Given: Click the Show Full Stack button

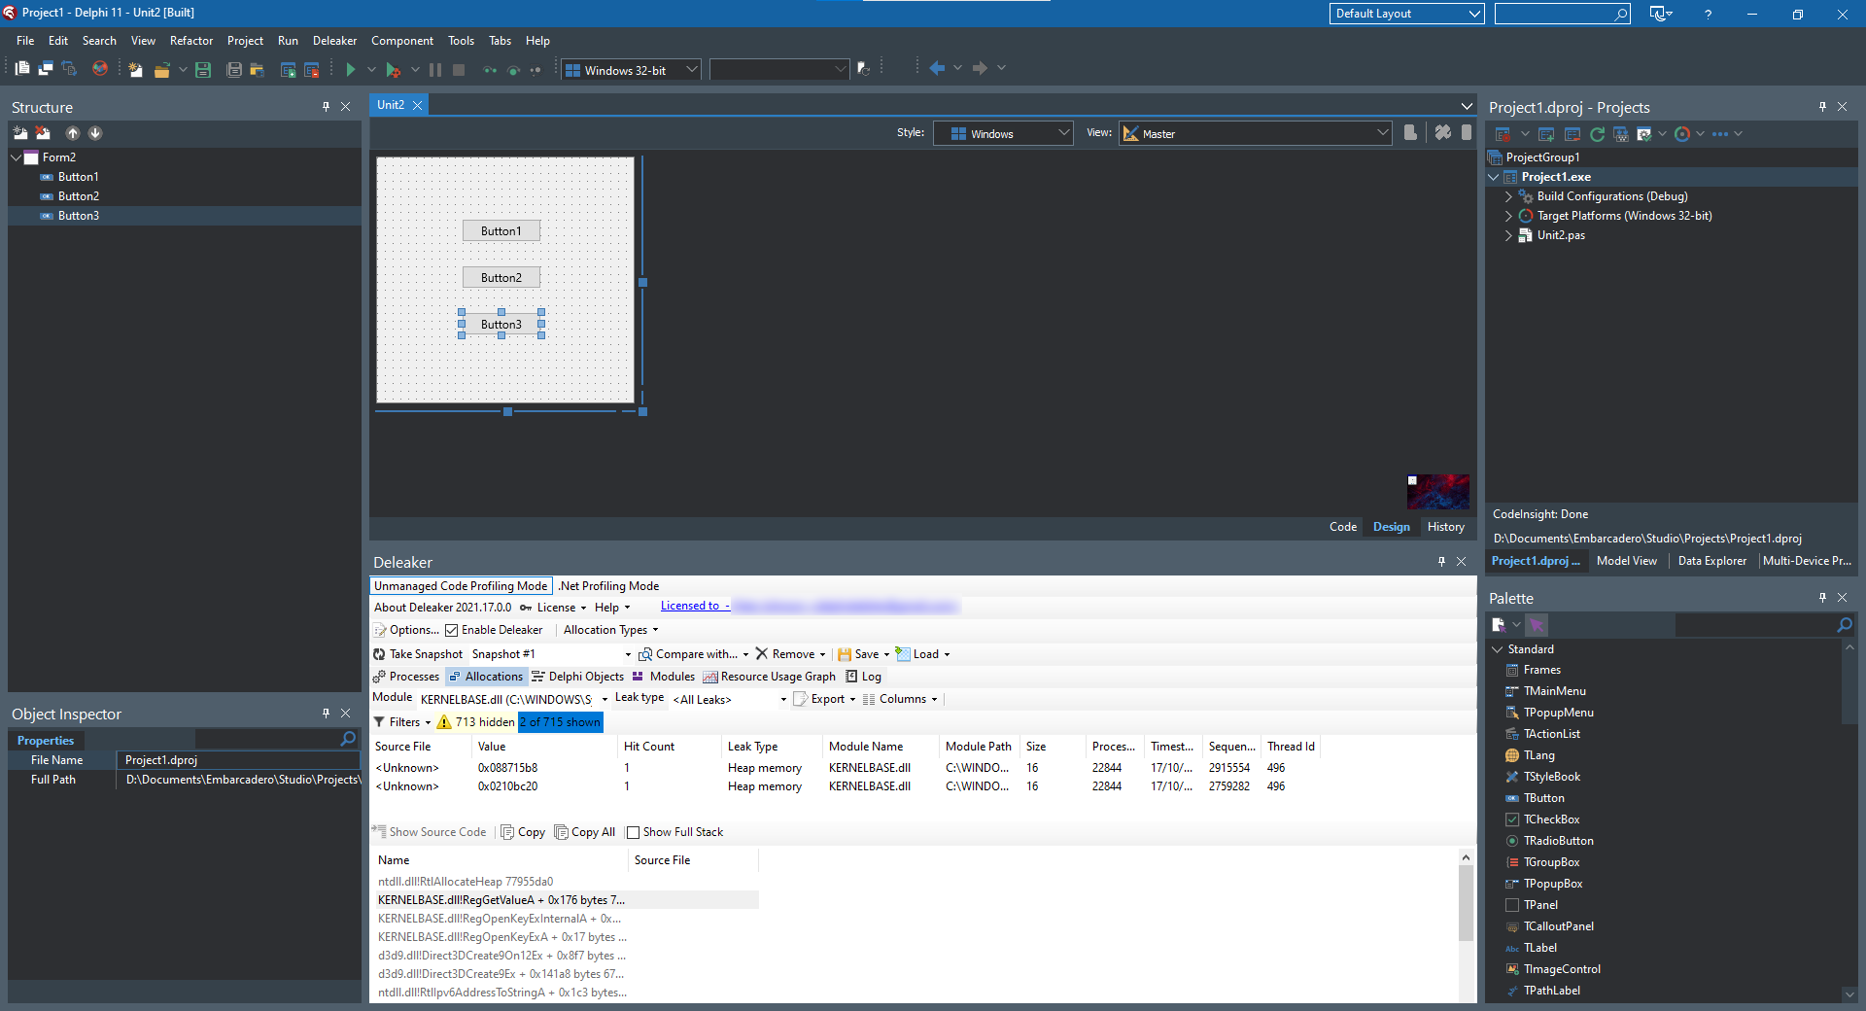Looking at the screenshot, I should click(675, 831).
